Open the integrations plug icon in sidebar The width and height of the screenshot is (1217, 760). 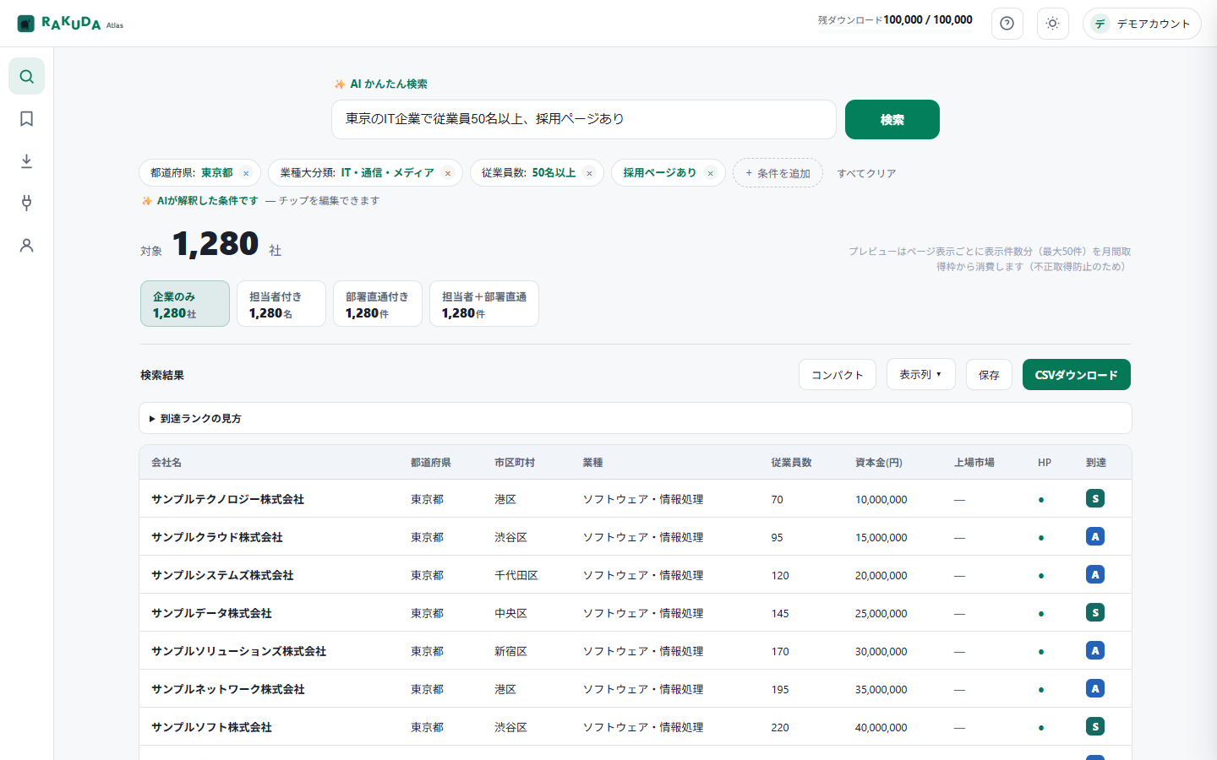[x=26, y=204]
